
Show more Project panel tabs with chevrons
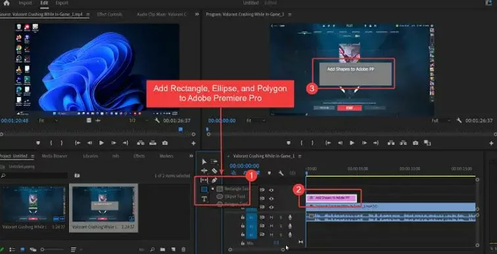tap(191, 156)
